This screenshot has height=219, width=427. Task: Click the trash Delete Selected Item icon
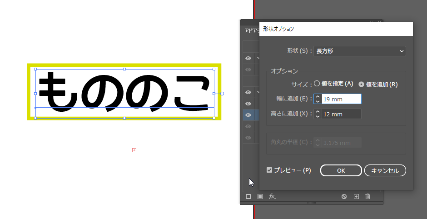(x=368, y=196)
